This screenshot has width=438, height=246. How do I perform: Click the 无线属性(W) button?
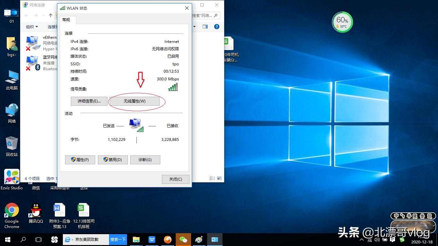click(135, 101)
